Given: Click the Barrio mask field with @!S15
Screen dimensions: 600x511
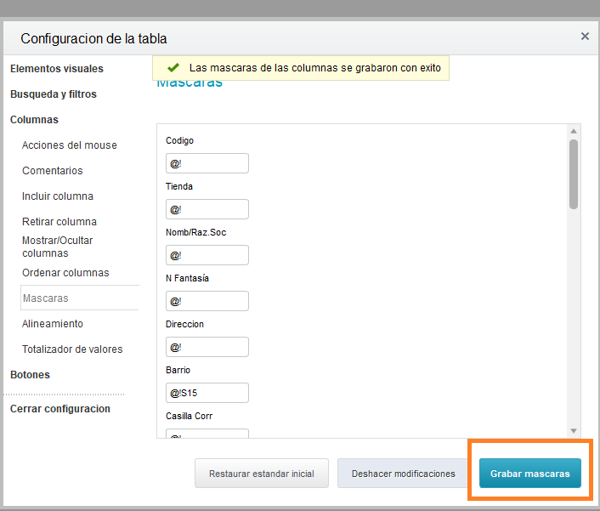Looking at the screenshot, I should pyautogui.click(x=207, y=393).
